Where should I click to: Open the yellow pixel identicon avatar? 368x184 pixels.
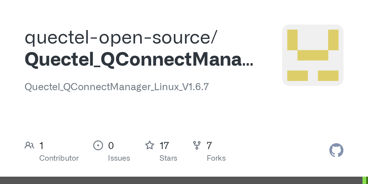[312, 55]
